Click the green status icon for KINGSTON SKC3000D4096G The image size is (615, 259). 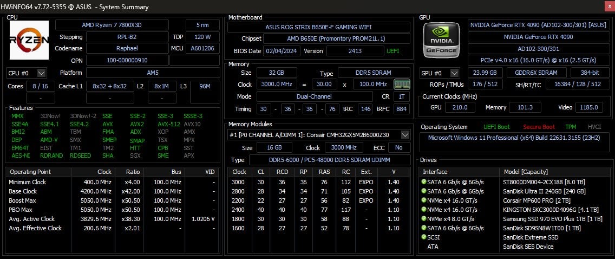pos(423,210)
